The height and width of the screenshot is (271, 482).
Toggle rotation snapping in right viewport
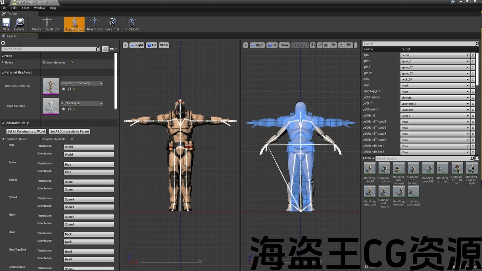point(342,45)
